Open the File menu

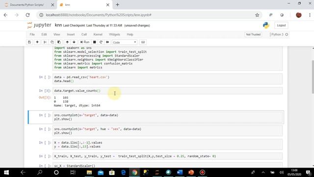click(32, 34)
